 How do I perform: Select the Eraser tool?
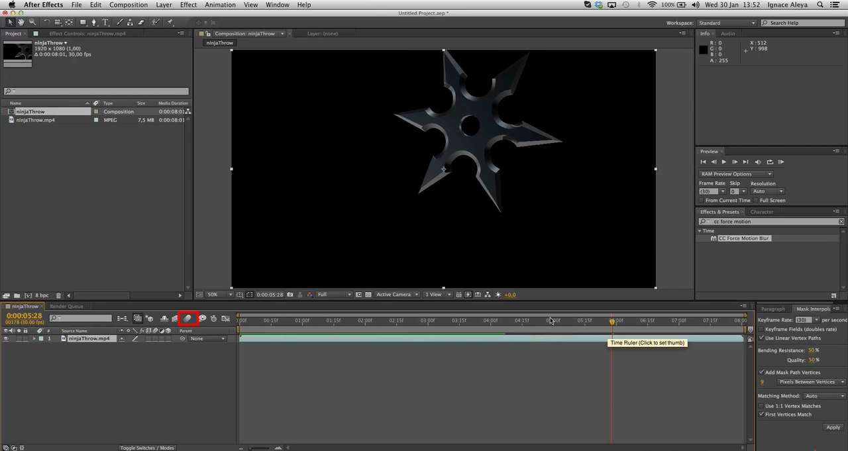pyautogui.click(x=141, y=23)
